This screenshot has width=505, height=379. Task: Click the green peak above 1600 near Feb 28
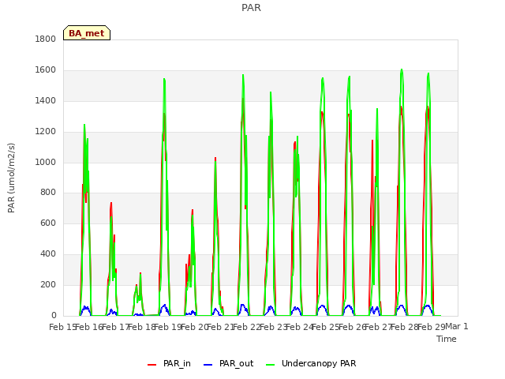(x=402, y=69)
